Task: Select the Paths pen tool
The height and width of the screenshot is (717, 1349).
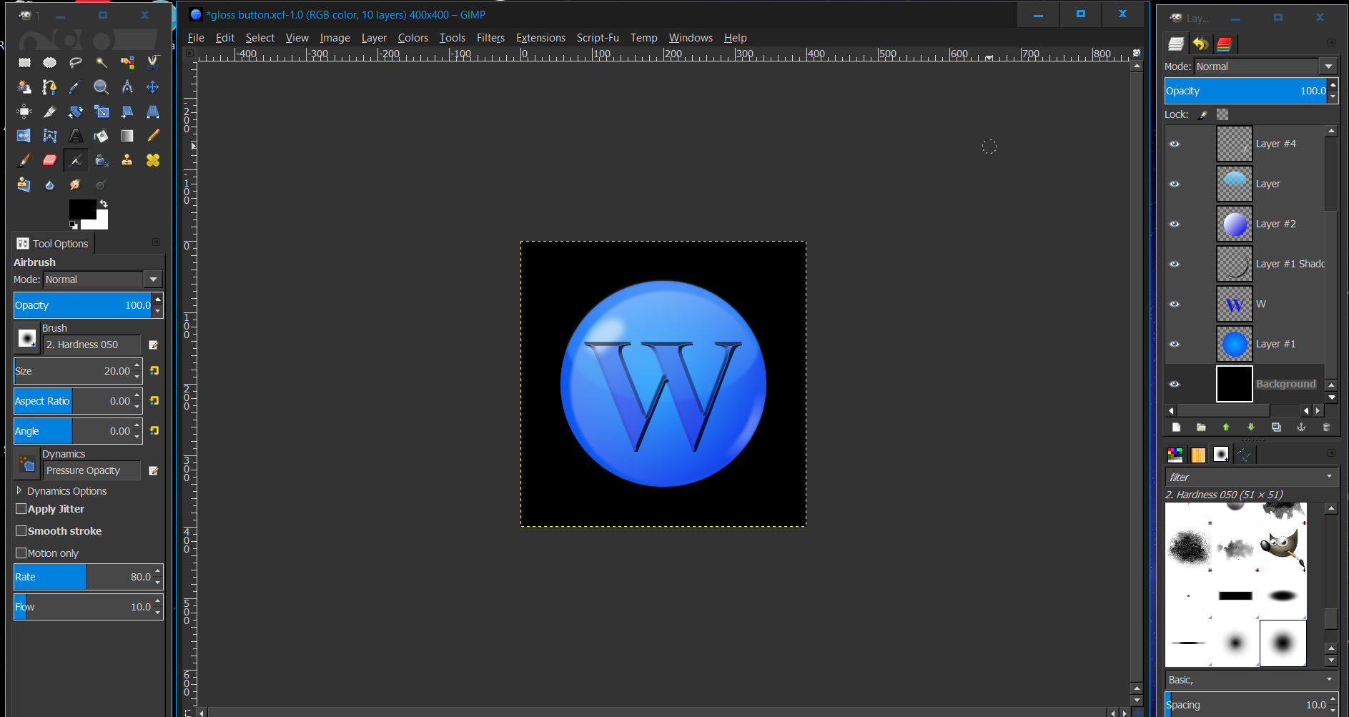Action: pos(49,87)
